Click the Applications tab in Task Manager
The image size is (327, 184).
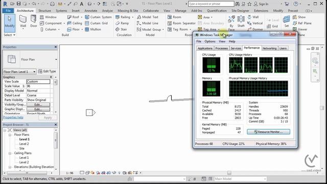click(x=205, y=48)
